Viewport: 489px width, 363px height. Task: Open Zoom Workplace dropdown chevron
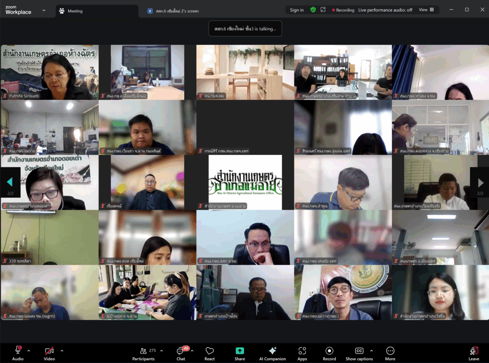pos(44,10)
